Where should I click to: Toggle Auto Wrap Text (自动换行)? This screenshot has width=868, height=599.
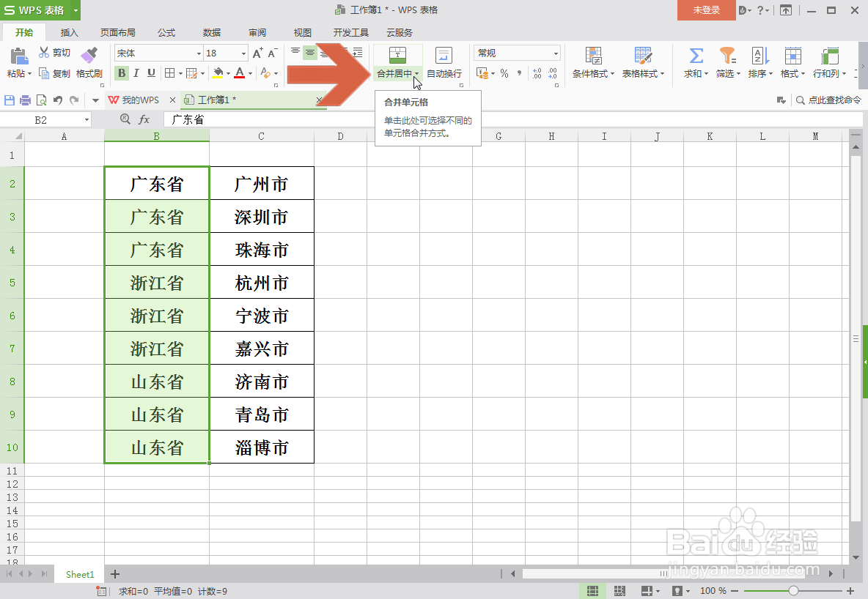pyautogui.click(x=444, y=62)
